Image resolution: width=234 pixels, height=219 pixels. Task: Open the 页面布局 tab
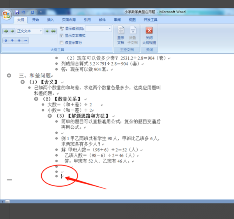pos(69,19)
